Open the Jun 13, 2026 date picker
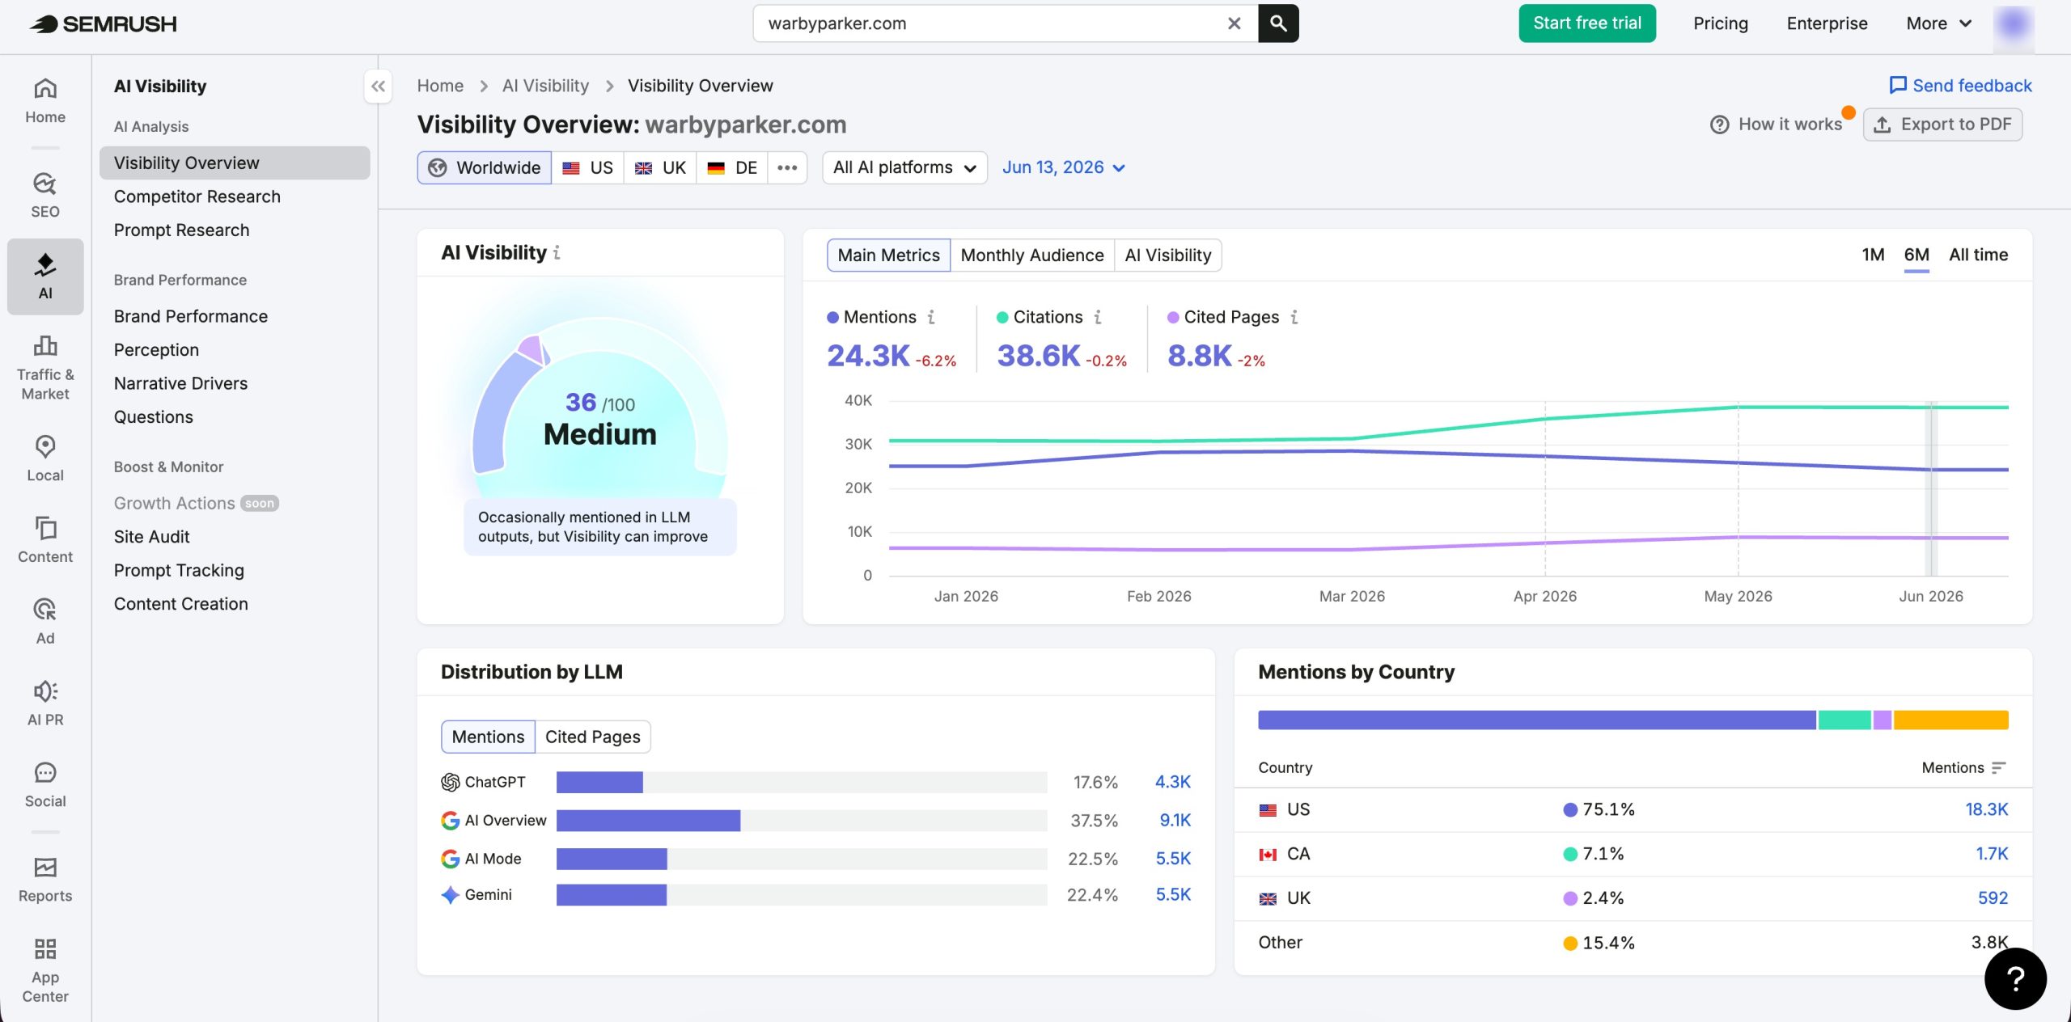2071x1022 pixels. [1063, 167]
